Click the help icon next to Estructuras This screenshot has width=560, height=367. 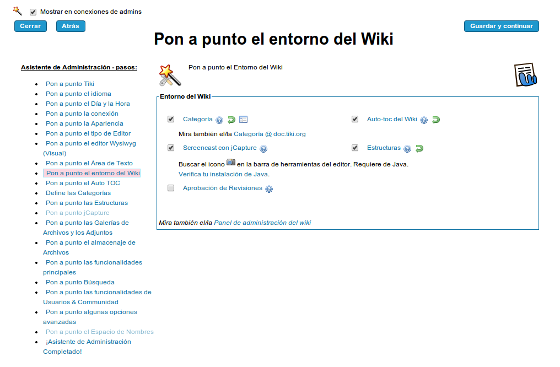[x=407, y=149]
